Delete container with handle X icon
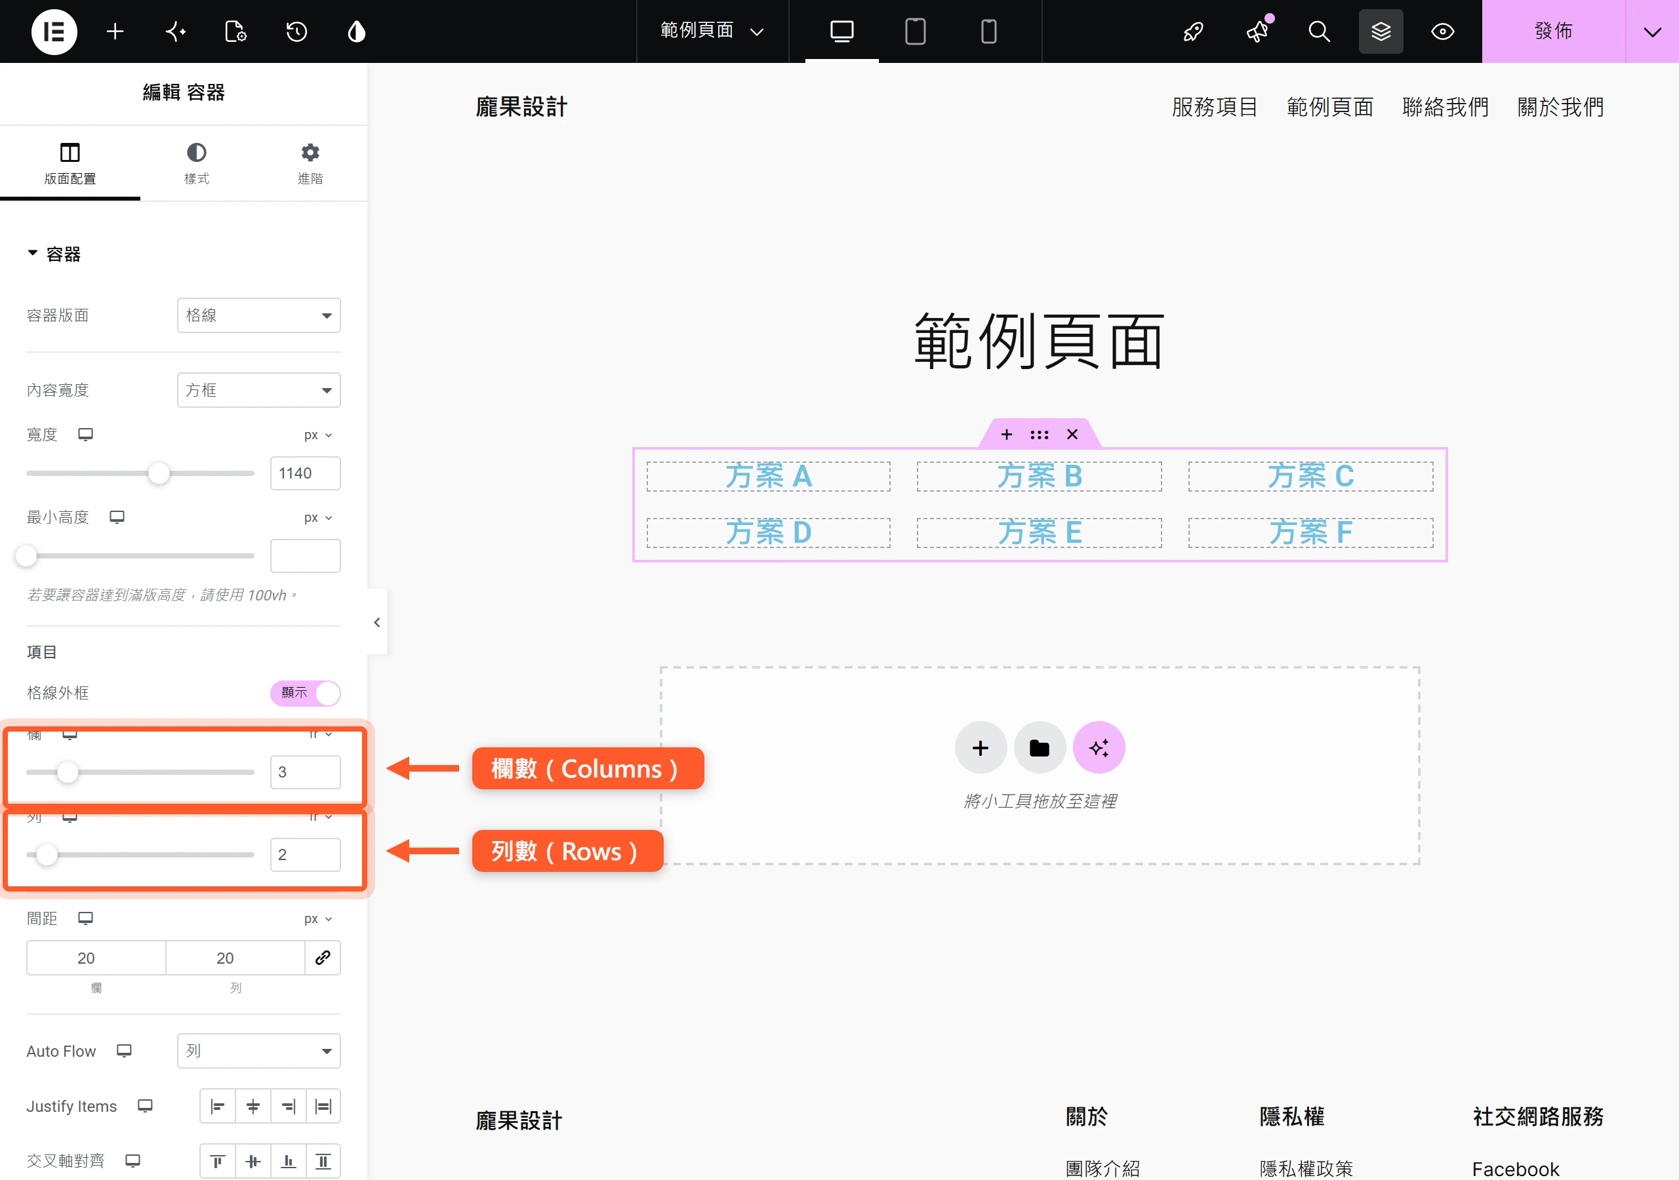1679x1180 pixels. click(x=1072, y=434)
